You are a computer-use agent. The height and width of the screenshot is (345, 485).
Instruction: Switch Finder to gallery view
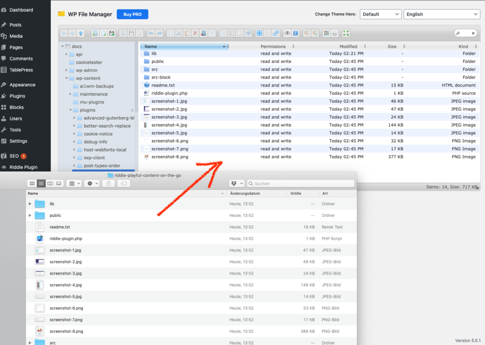[x=59, y=184]
